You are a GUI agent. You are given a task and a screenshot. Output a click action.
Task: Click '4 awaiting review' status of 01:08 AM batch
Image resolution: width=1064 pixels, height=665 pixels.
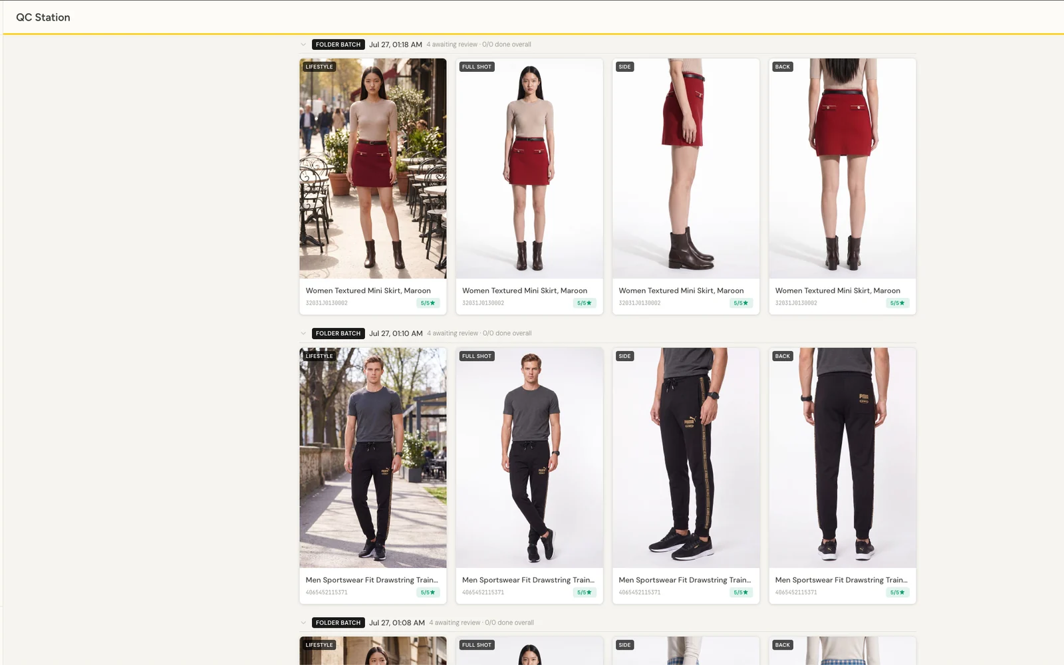coord(455,622)
